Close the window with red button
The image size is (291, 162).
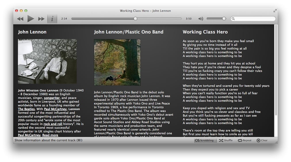click(16, 11)
